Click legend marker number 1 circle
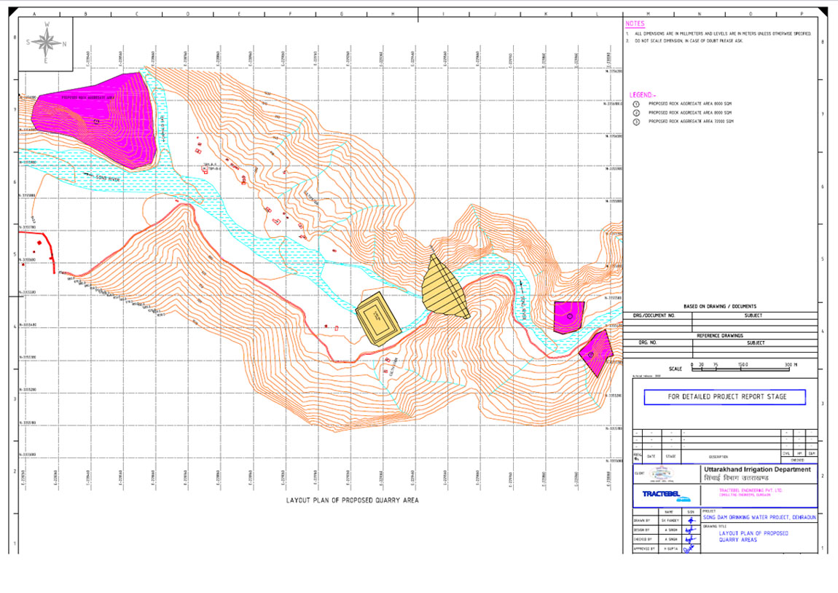The width and height of the screenshot is (838, 593). [x=635, y=104]
